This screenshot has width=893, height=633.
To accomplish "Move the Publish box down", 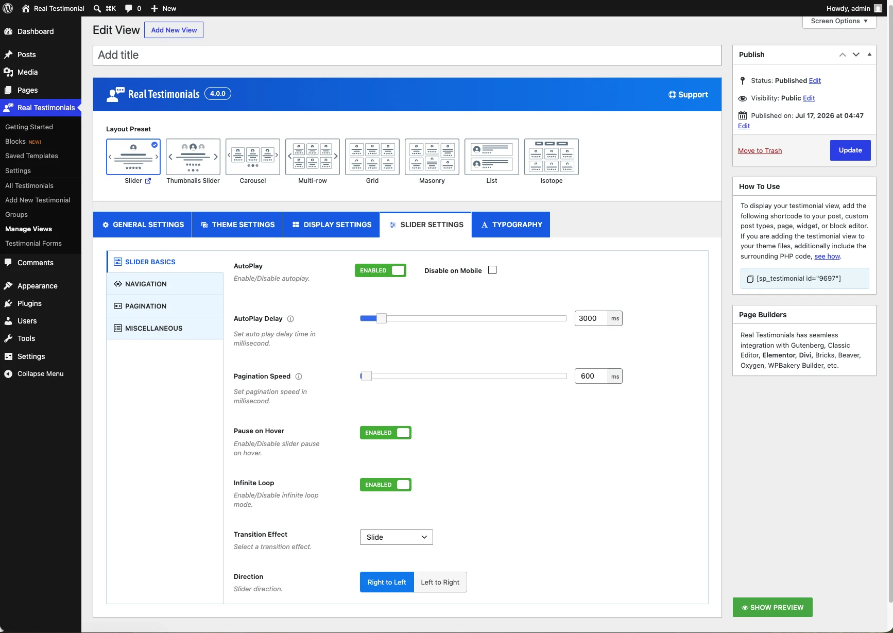I will coord(856,55).
